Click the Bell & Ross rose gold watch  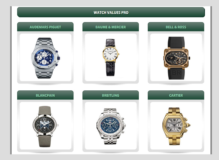[176, 58]
